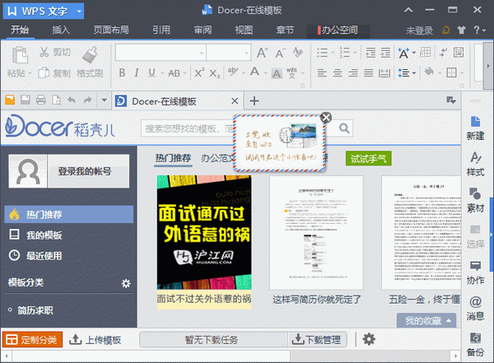494x363 pixels.
Task: Click 登录我的帐号 login button
Action: point(68,172)
